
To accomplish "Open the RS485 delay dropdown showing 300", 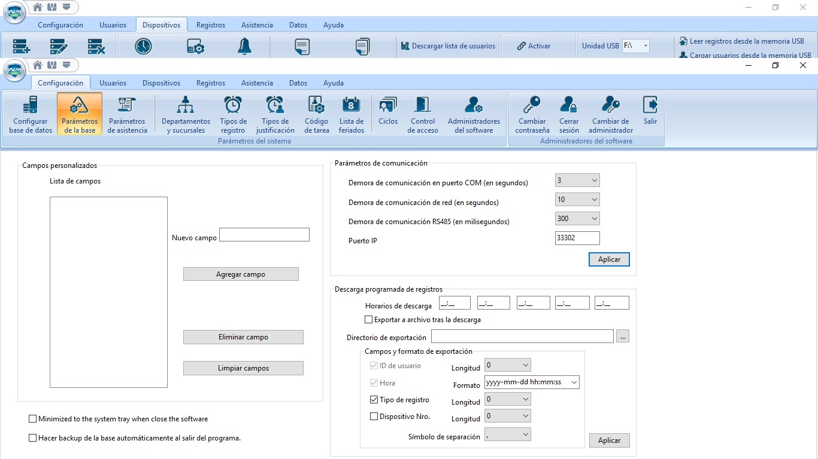I will 577,219.
